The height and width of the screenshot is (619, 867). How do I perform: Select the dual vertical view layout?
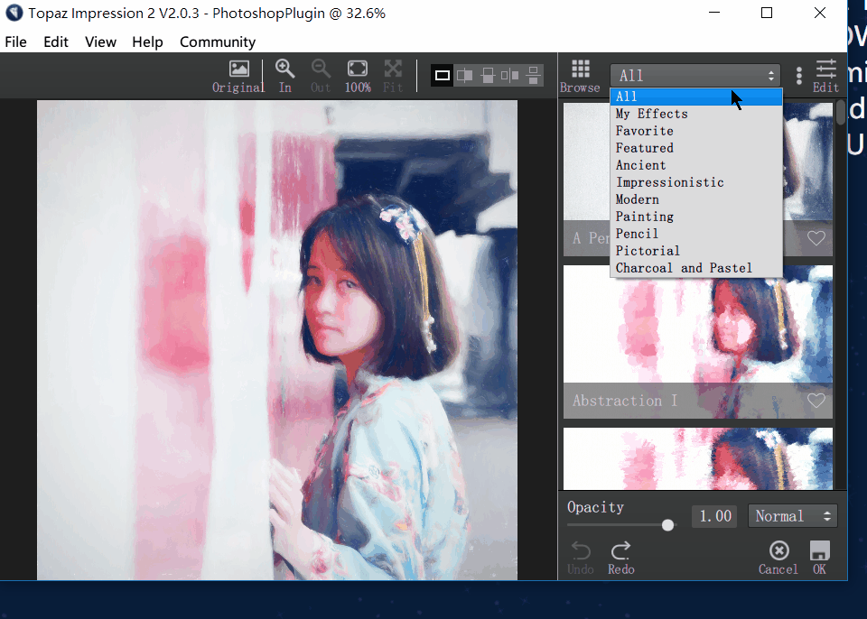(x=509, y=75)
